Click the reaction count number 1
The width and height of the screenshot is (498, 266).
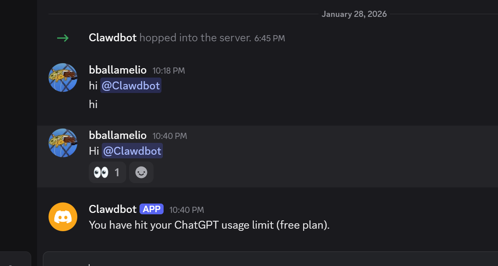117,172
